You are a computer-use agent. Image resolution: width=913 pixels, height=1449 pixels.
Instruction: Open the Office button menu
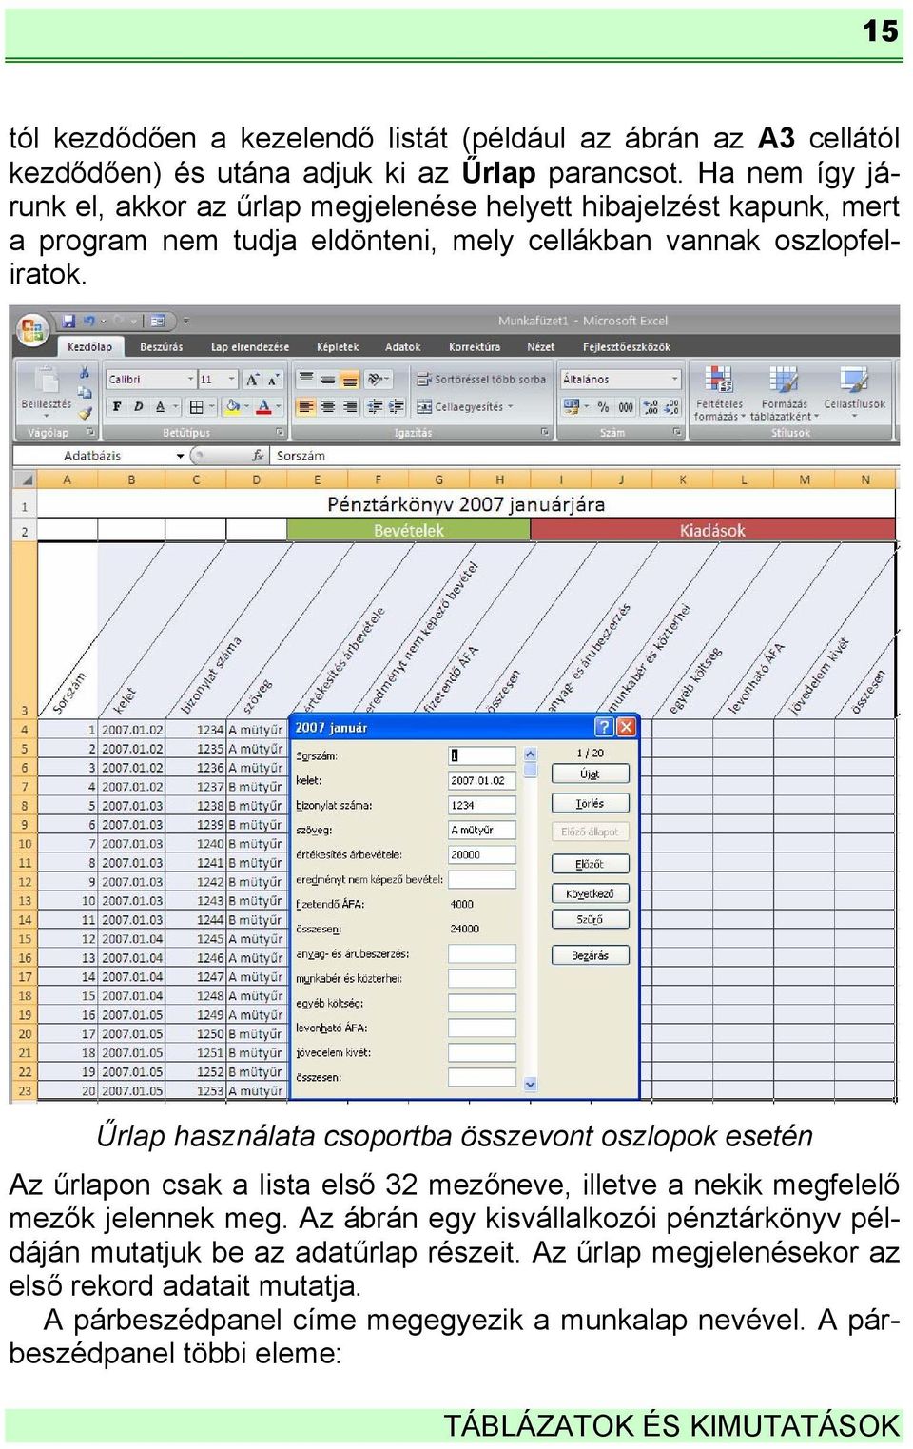click(31, 329)
